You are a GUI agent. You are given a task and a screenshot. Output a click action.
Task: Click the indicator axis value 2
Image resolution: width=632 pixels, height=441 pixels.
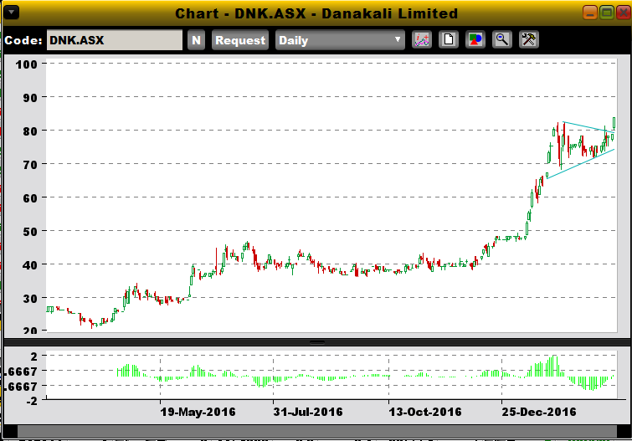tap(33, 356)
